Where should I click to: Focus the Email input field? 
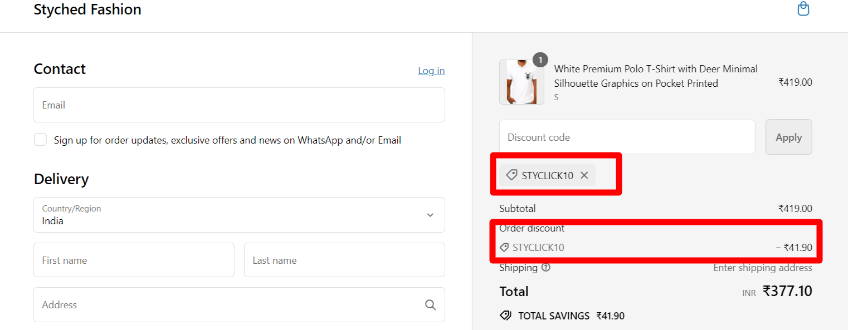pyautogui.click(x=239, y=105)
